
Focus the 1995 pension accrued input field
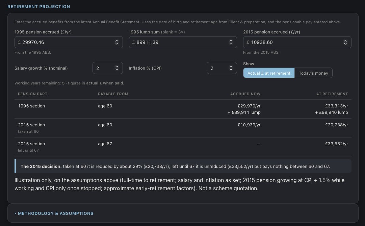coord(69,42)
